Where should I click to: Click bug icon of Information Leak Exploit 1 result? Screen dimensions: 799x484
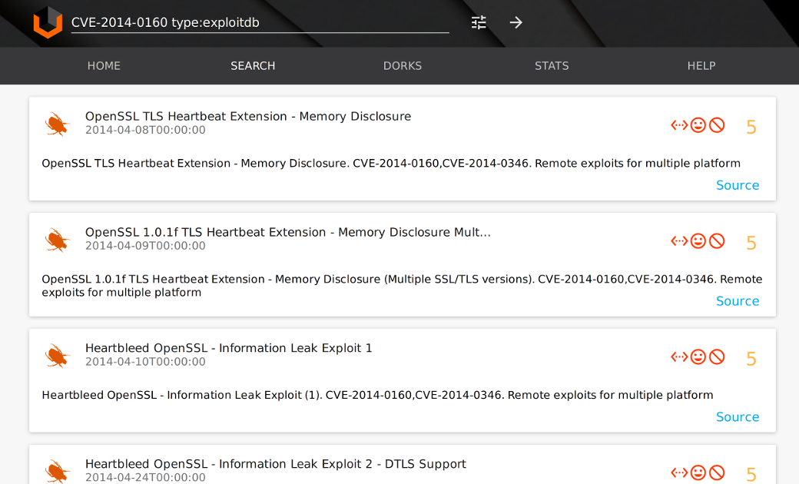pyautogui.click(x=57, y=356)
